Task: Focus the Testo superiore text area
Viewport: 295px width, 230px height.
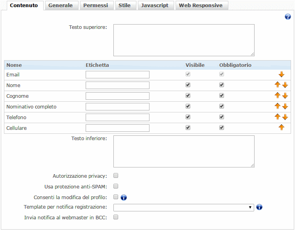Action: pos(184,40)
